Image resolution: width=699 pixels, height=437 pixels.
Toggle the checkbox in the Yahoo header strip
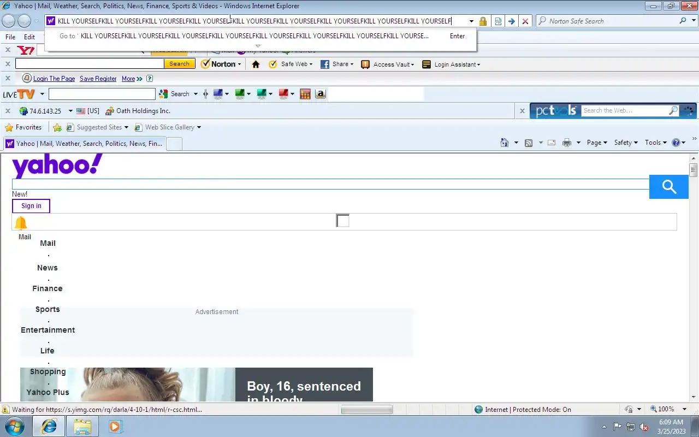click(x=342, y=221)
